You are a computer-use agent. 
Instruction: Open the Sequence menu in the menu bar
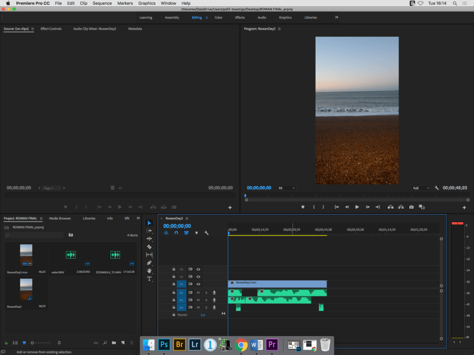[x=102, y=3]
